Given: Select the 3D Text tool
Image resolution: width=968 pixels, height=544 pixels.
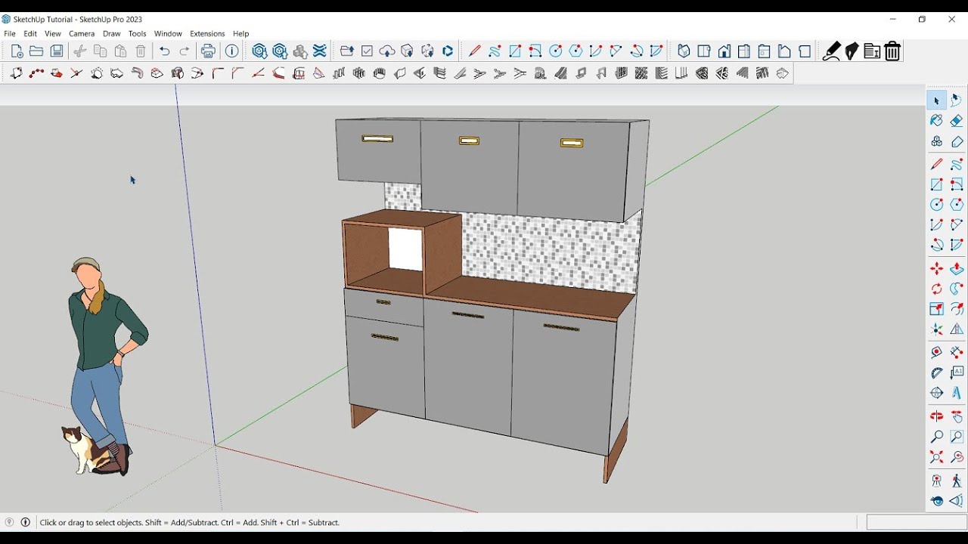Looking at the screenshot, I should (957, 393).
